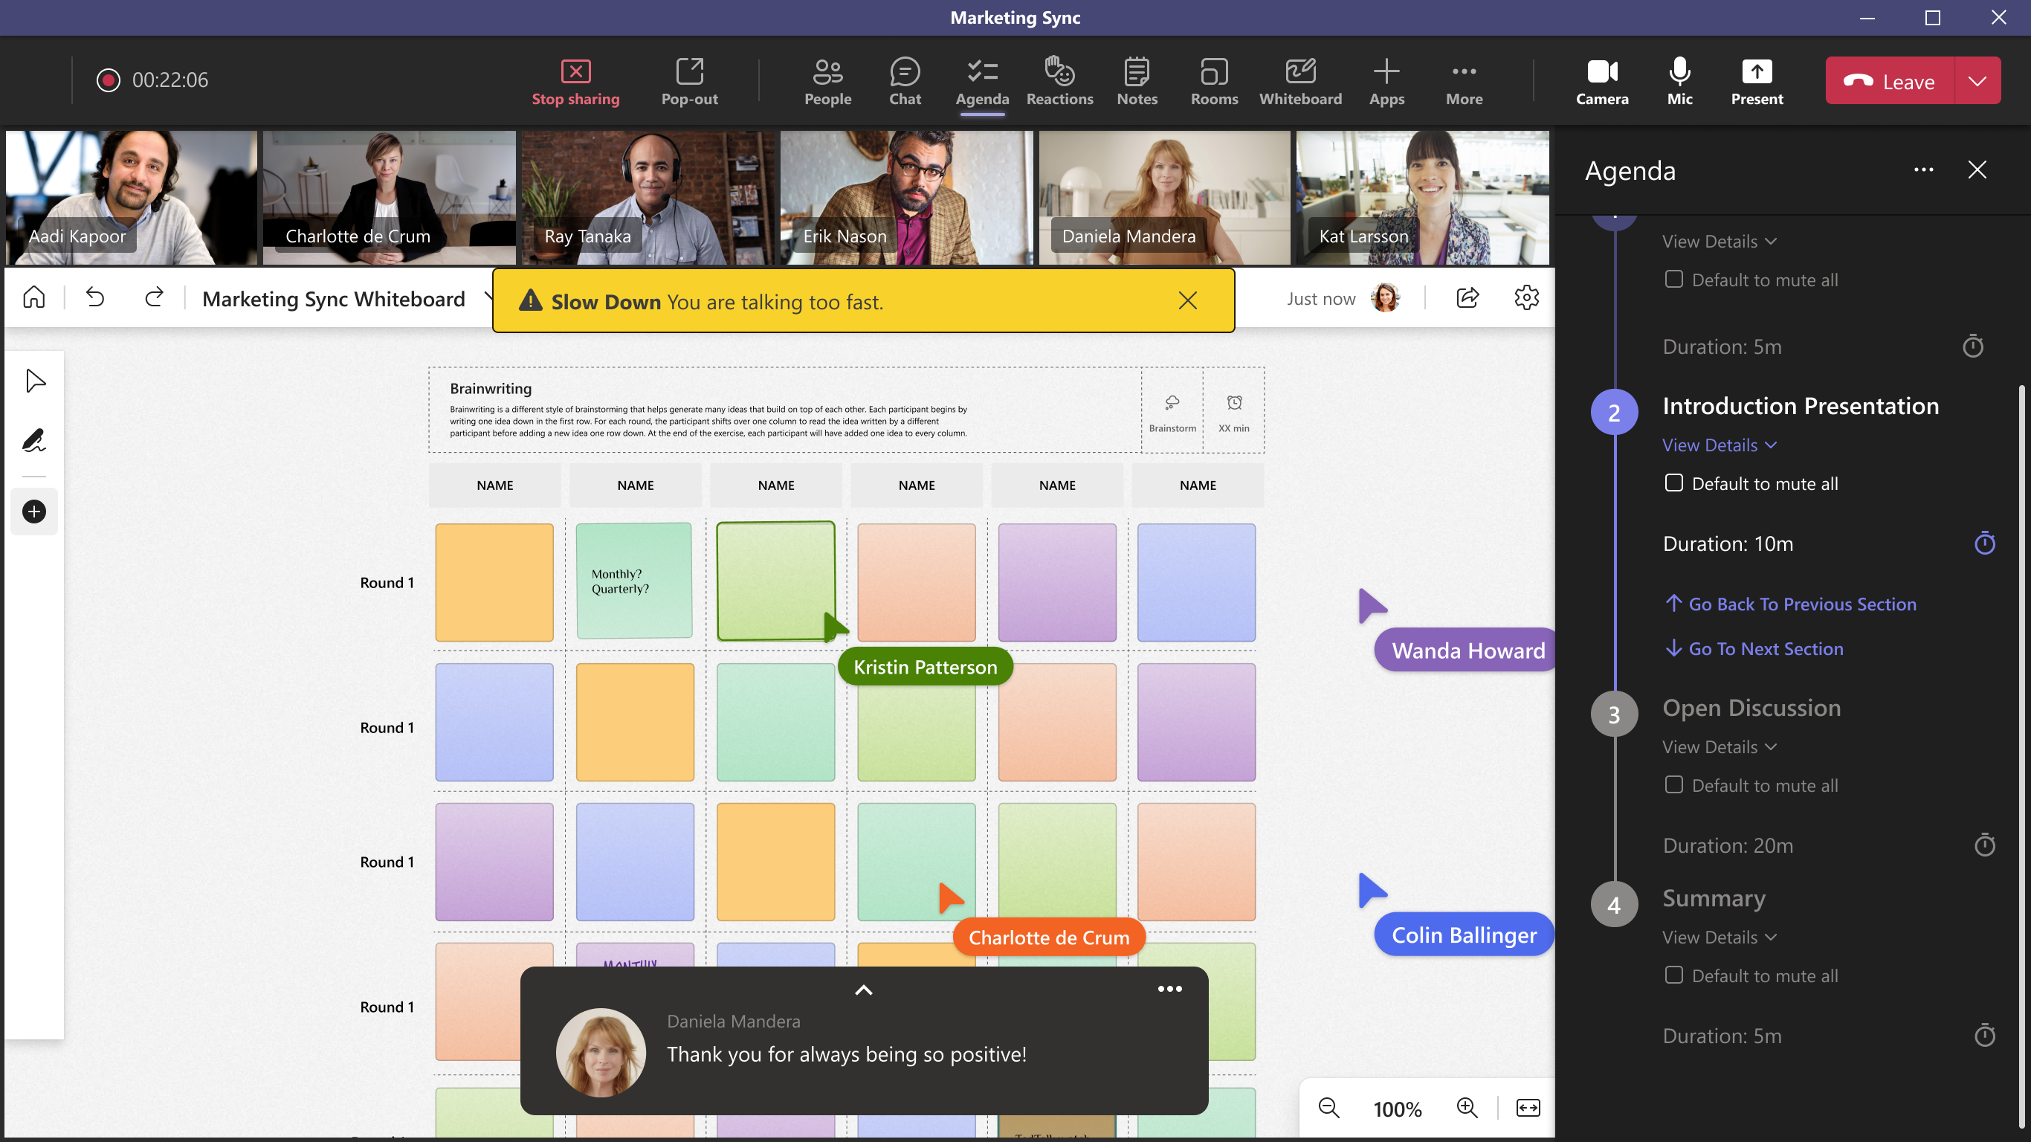Open whiteboard settings gear
2031x1142 pixels.
pyautogui.click(x=1526, y=298)
